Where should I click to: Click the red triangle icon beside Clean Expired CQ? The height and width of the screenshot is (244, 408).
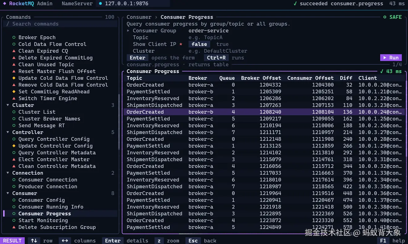pos(14,51)
